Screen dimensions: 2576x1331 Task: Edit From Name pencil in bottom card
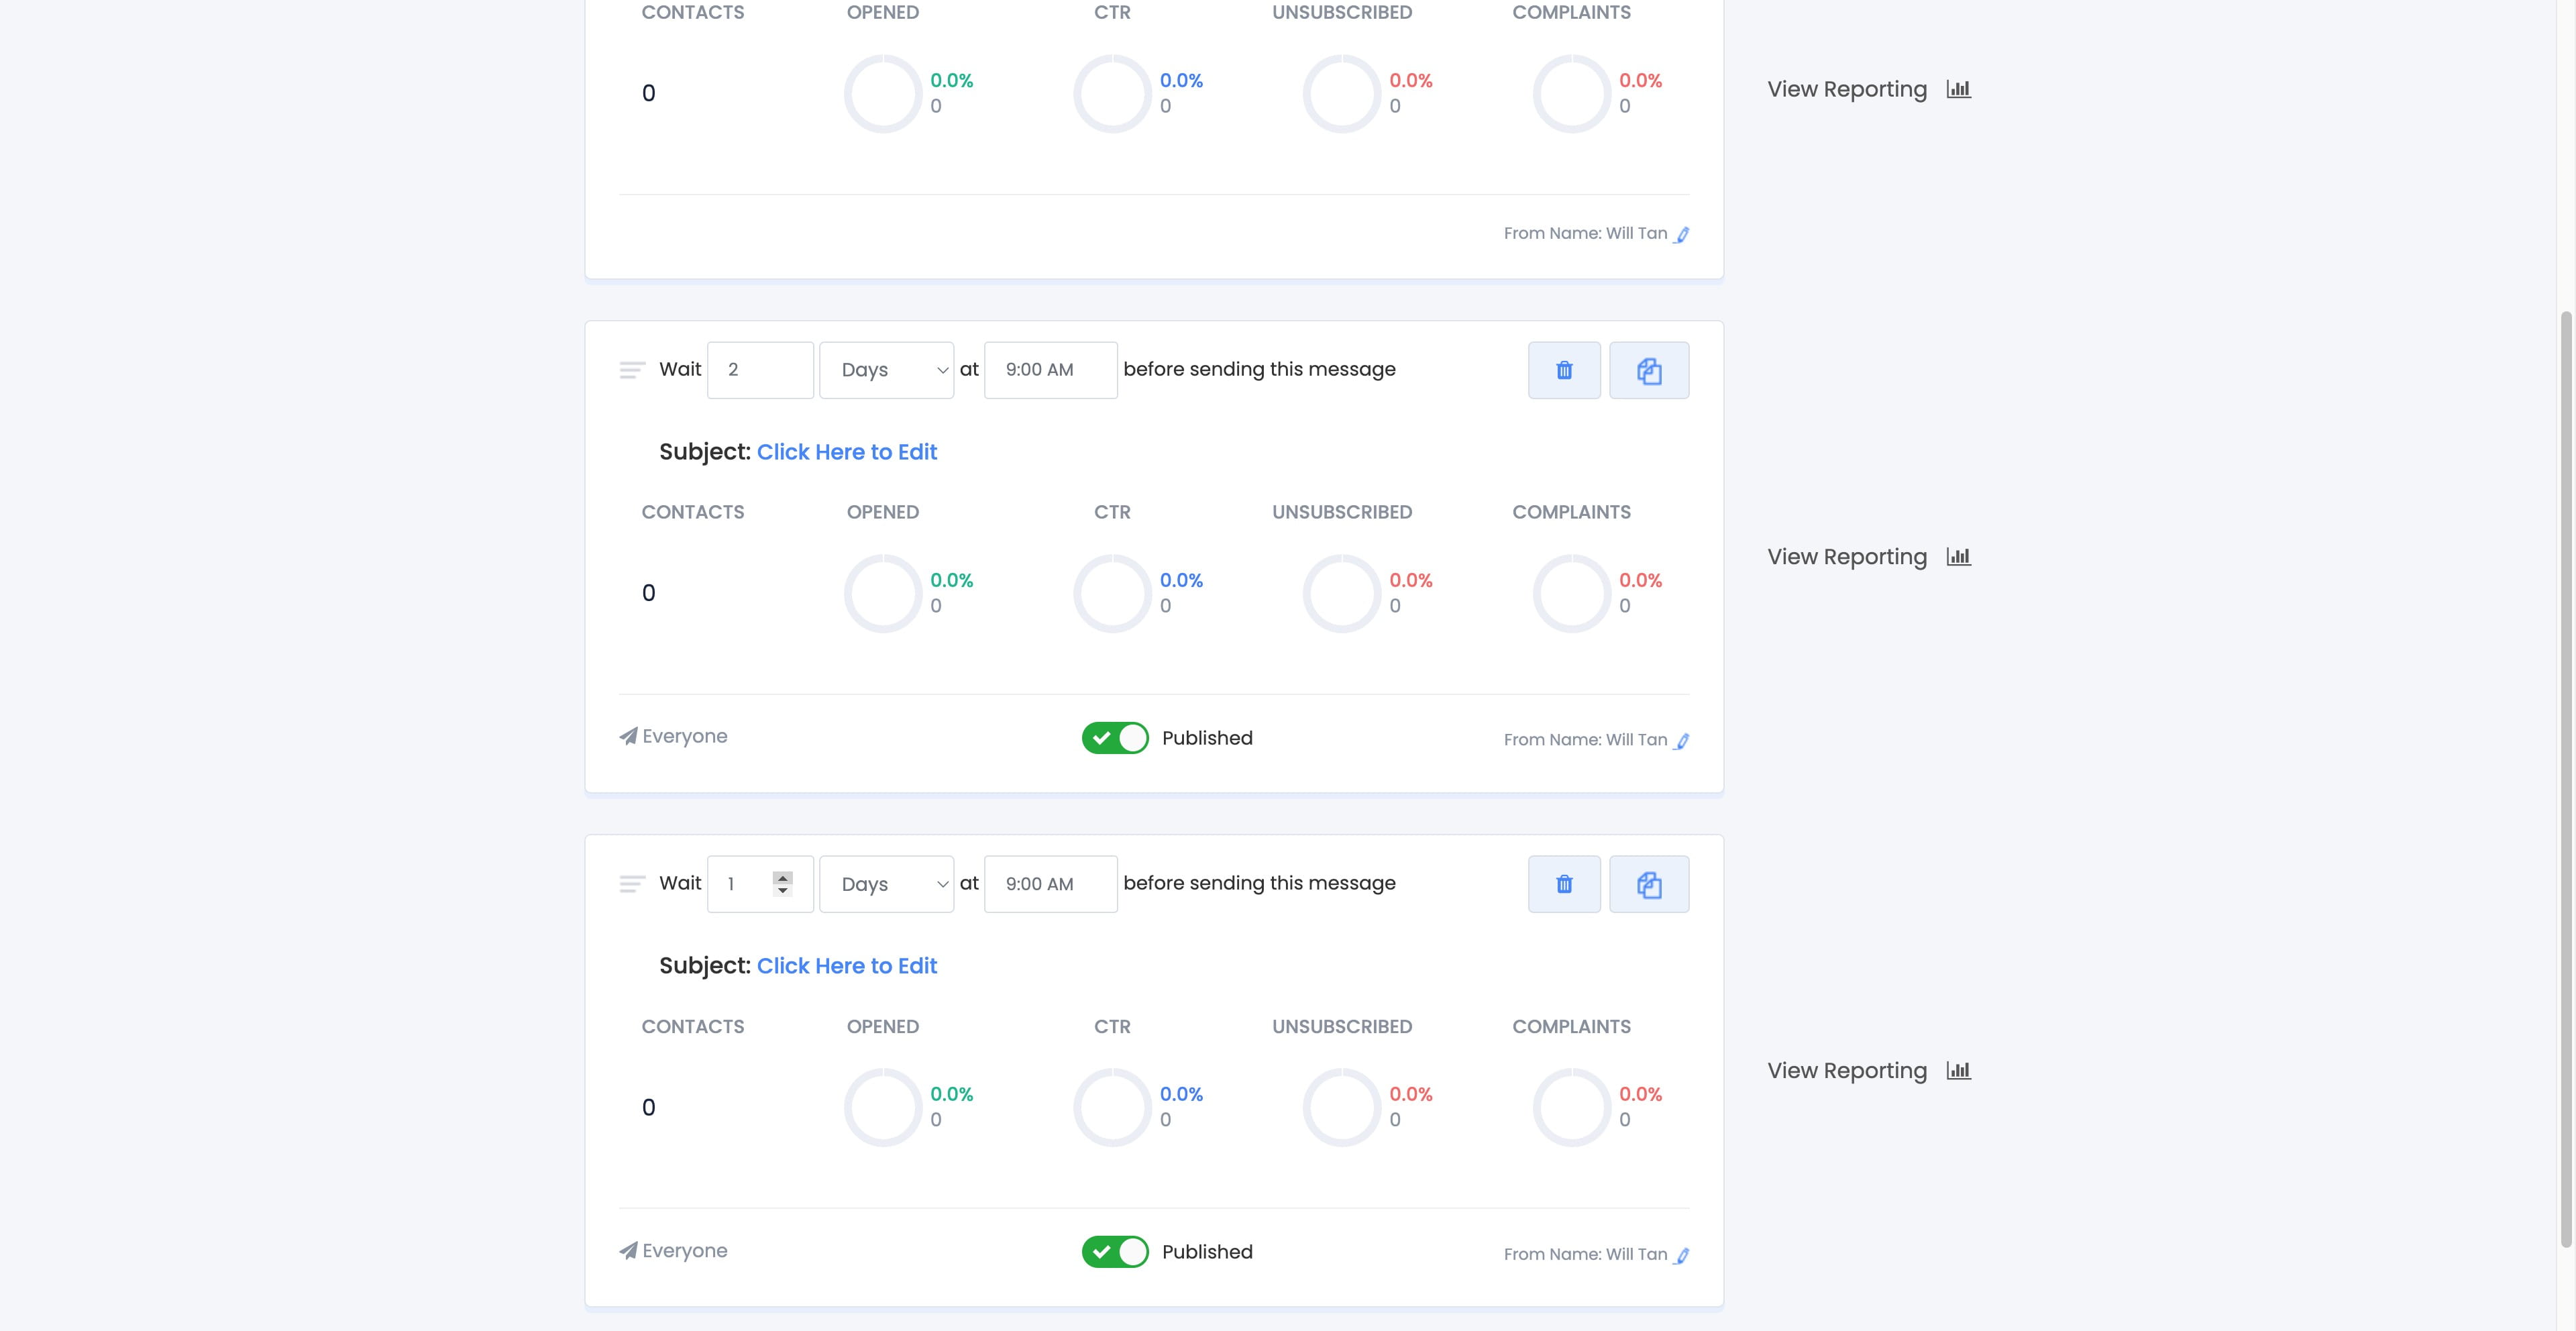(1682, 1255)
